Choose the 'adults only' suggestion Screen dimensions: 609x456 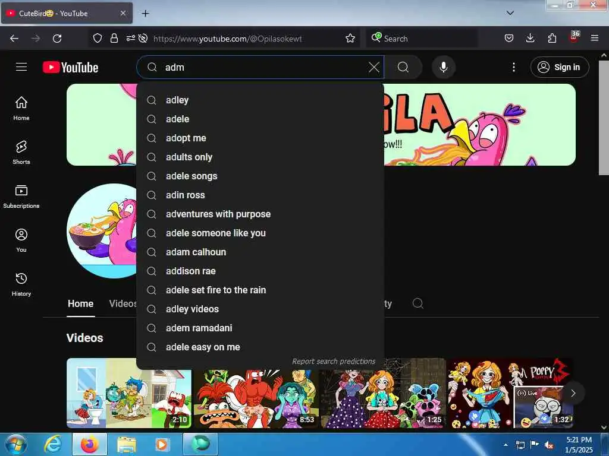[x=260, y=157]
